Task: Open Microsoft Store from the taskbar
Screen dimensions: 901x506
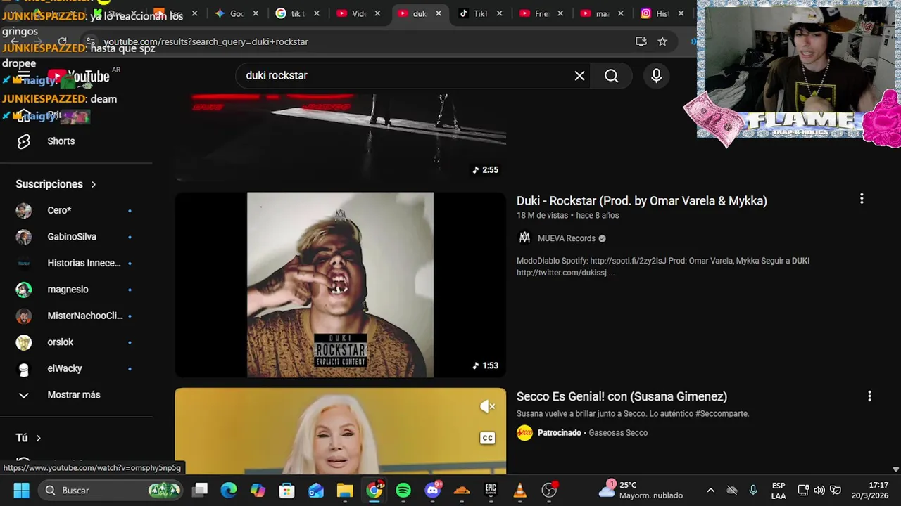Action: [x=286, y=490]
